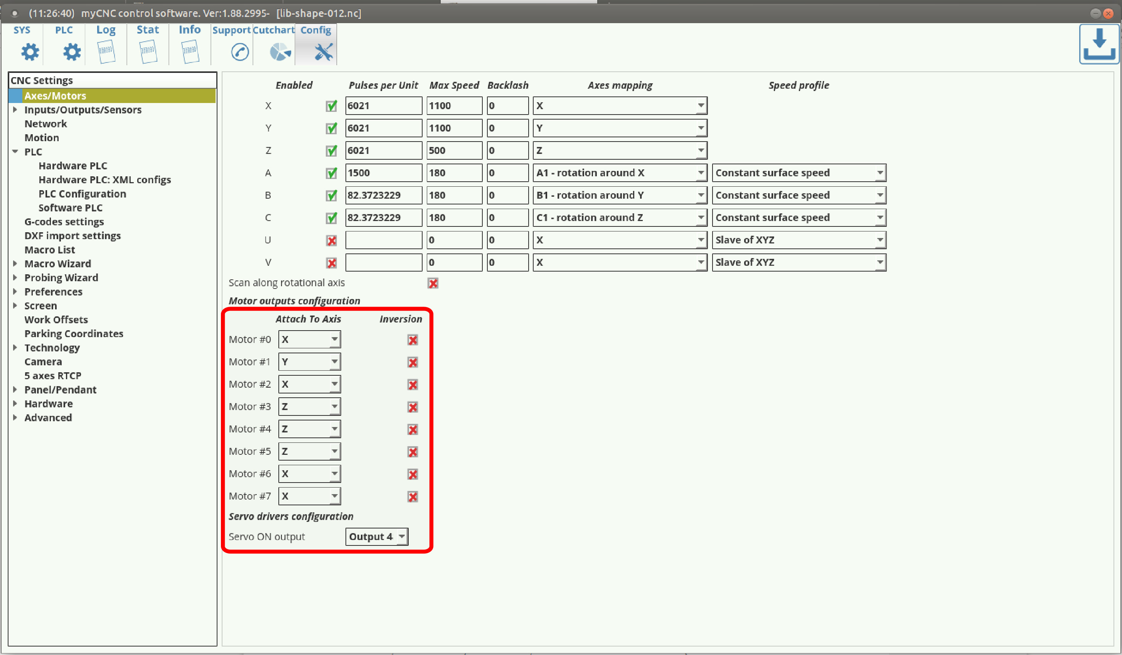The image size is (1122, 655).
Task: Open the Log document icon
Action: click(x=106, y=52)
